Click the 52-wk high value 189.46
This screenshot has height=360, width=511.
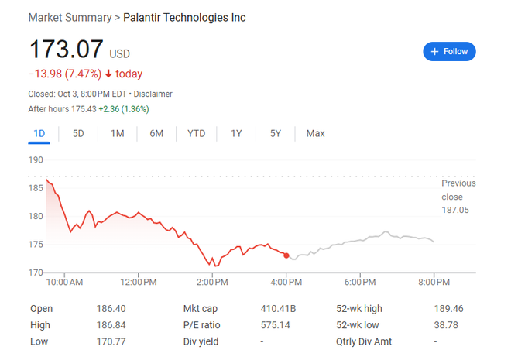448,308
